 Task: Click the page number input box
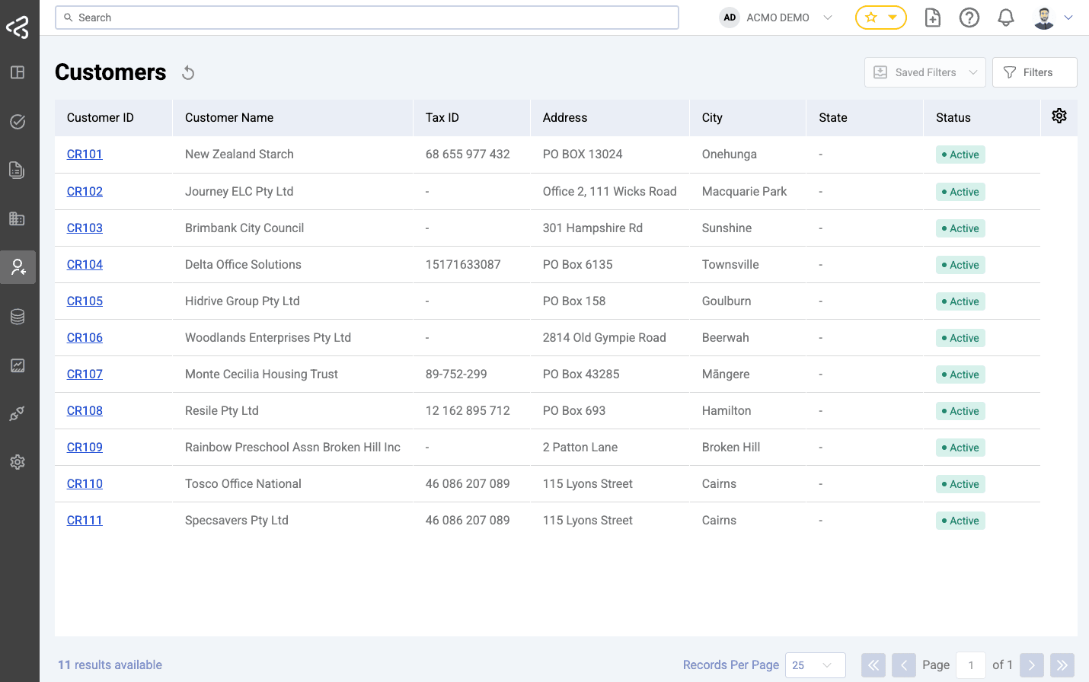click(971, 665)
